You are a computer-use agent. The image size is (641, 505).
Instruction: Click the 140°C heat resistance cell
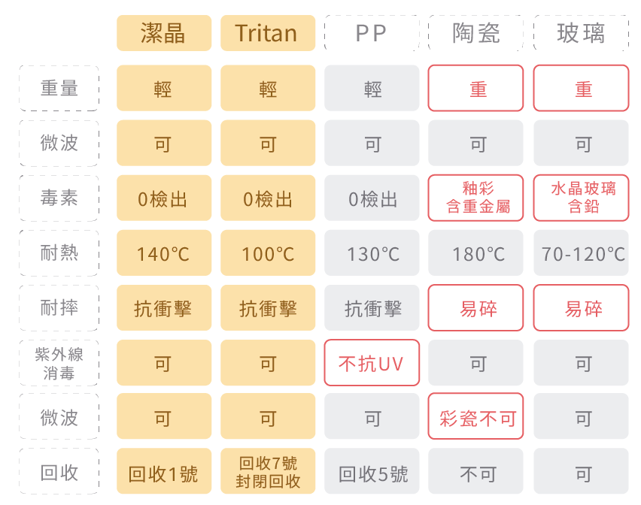click(x=163, y=253)
